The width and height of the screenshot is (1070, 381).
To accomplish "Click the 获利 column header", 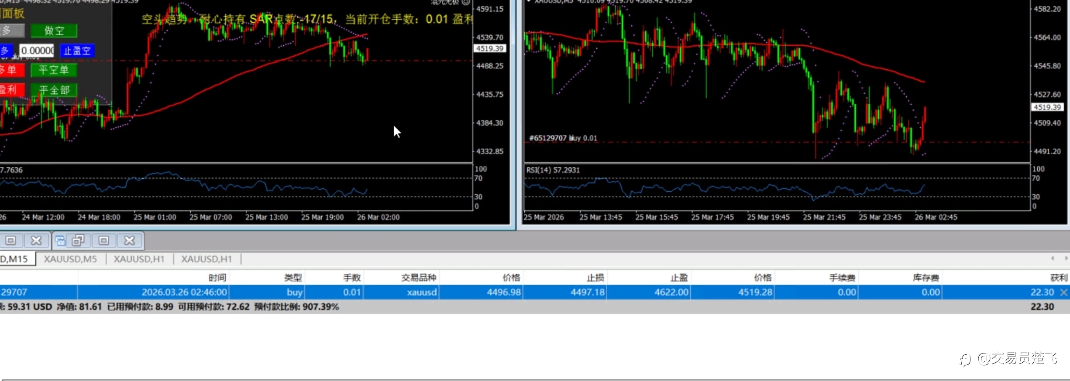I will click(1059, 278).
